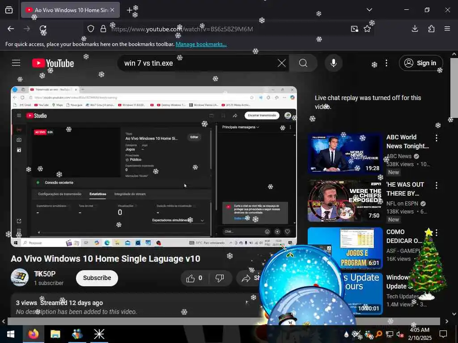Open YouTube settings three-dot menu

pyautogui.click(x=386, y=63)
